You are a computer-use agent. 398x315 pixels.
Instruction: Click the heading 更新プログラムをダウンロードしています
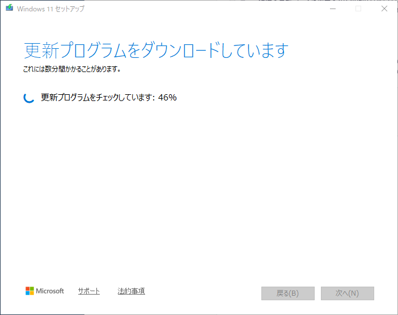[x=156, y=51]
